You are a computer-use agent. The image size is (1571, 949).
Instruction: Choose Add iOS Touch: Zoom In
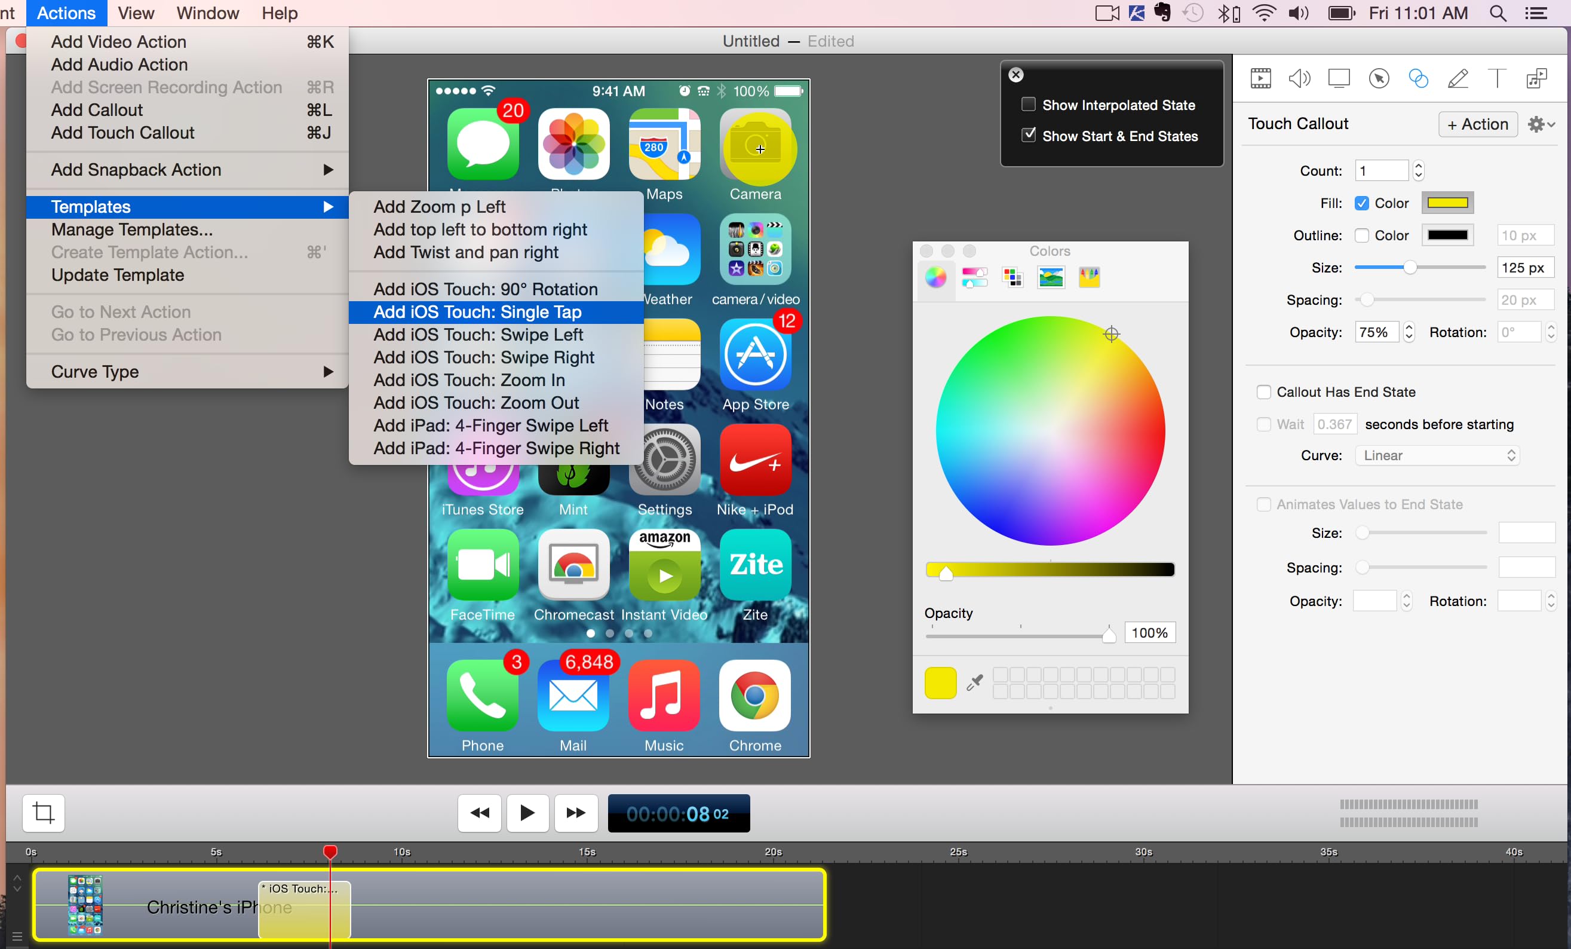click(x=496, y=380)
